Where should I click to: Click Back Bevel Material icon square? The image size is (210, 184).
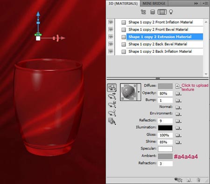[124, 44]
